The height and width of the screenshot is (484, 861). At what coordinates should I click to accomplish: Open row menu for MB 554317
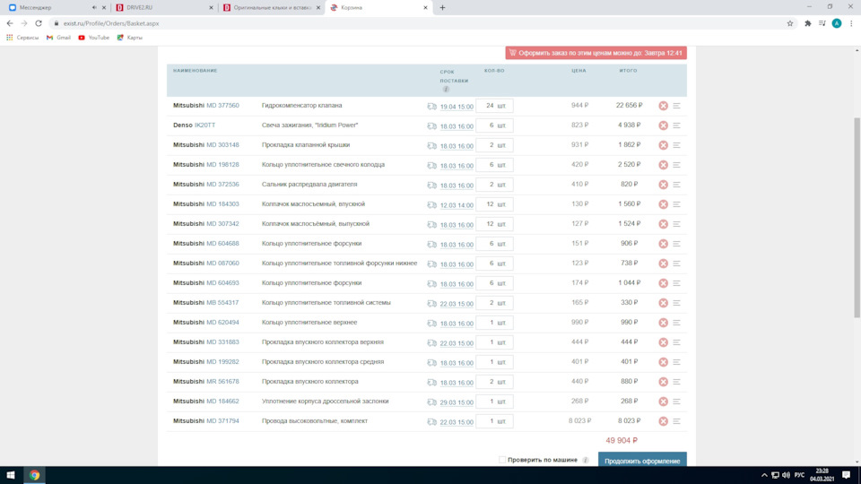click(676, 303)
